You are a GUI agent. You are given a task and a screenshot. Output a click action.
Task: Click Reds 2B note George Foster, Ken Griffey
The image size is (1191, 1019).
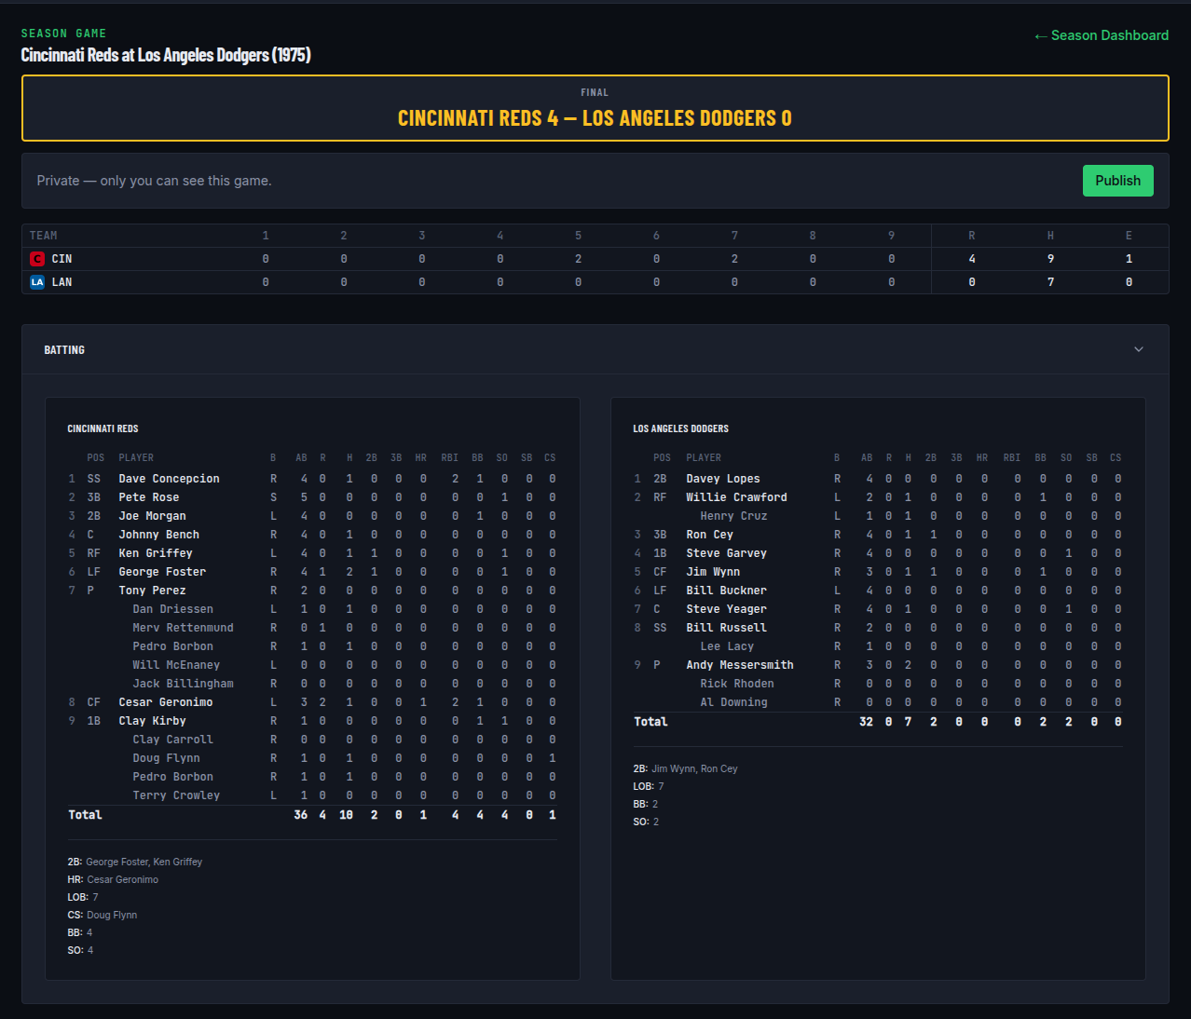(x=144, y=862)
